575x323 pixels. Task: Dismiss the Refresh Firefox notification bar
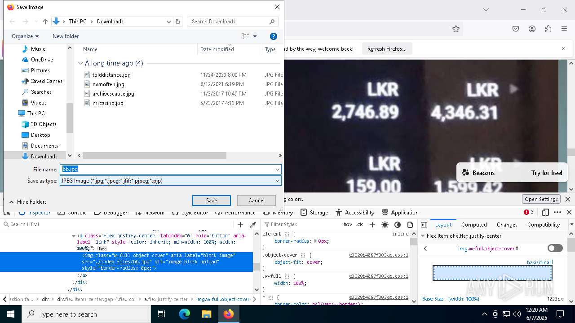click(x=564, y=48)
